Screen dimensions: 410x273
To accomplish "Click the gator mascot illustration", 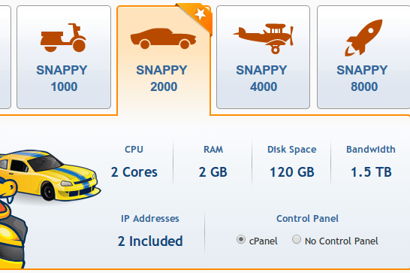I will point(12,224).
